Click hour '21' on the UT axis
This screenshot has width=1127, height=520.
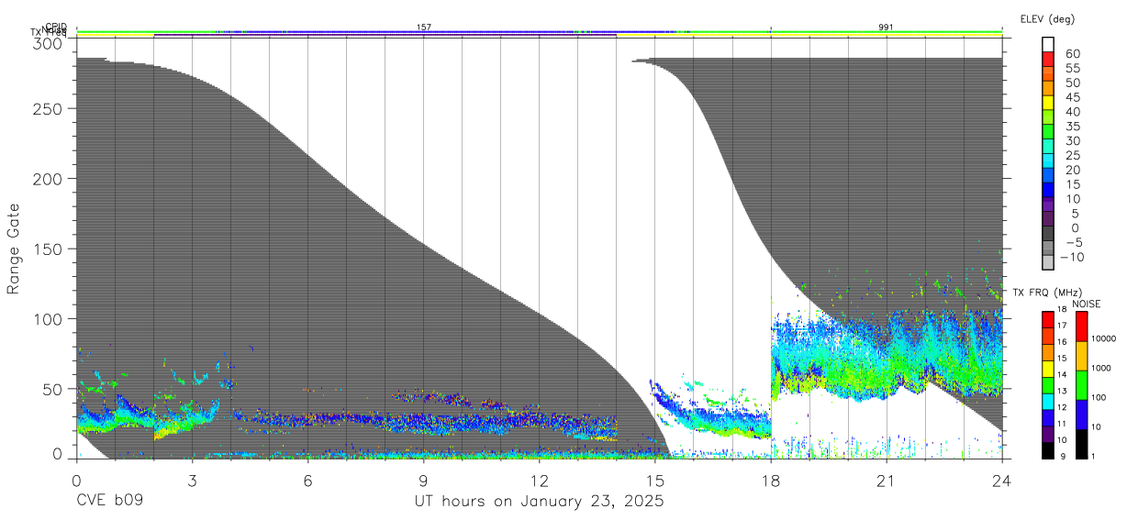886,481
